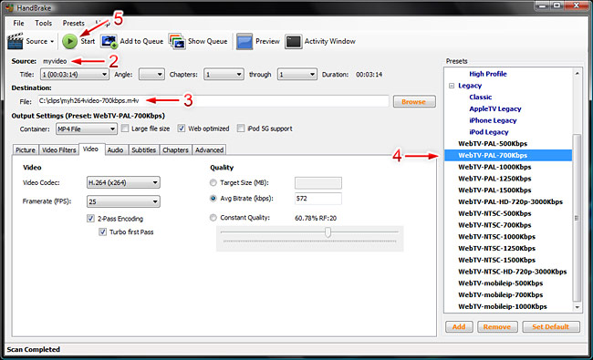Select the WebTV-PAL-500Kbps preset
Image resolution: width=593 pixels, height=360 pixels.
493,144
